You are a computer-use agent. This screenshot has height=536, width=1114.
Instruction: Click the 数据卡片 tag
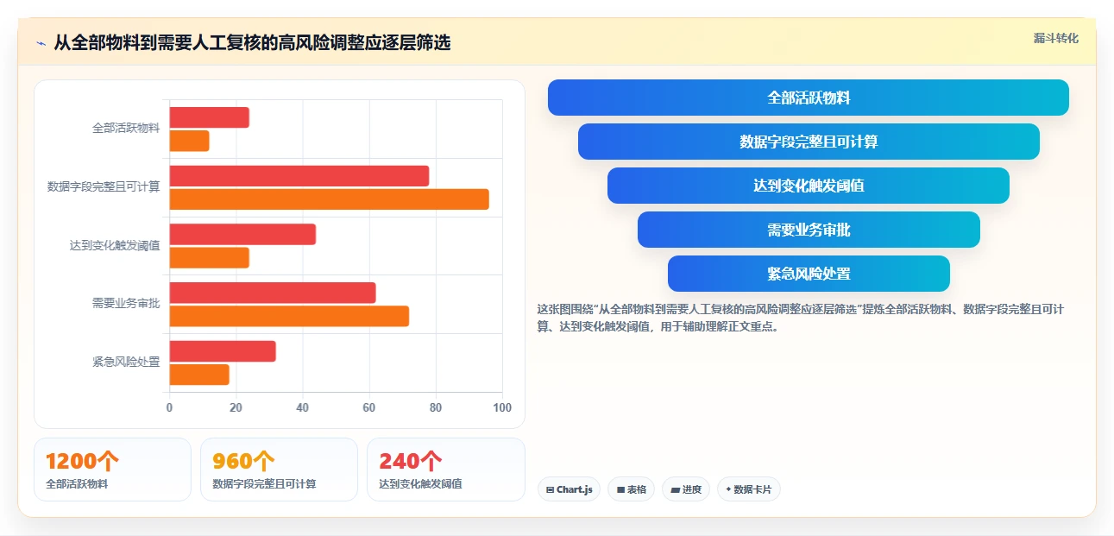tap(749, 489)
